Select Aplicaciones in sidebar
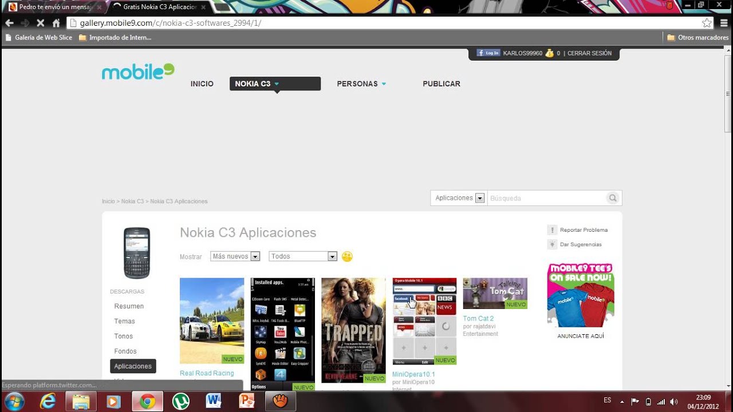The width and height of the screenshot is (733, 412). [133, 366]
